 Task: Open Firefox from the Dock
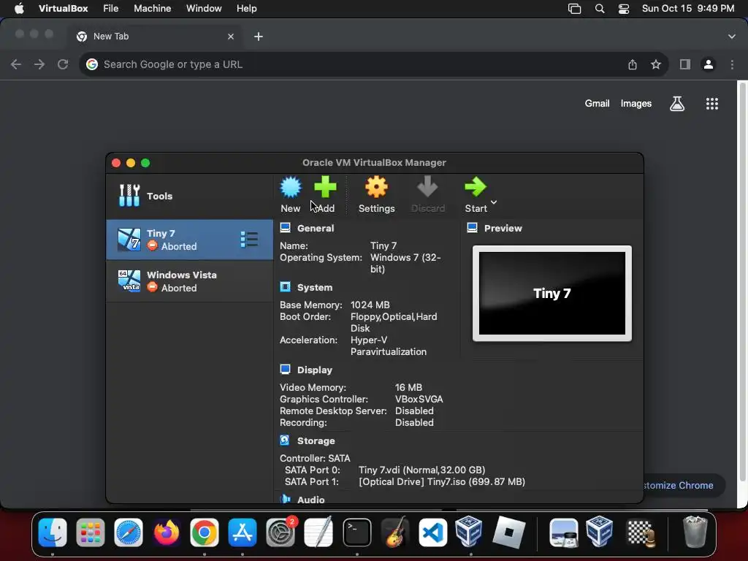[x=167, y=533]
